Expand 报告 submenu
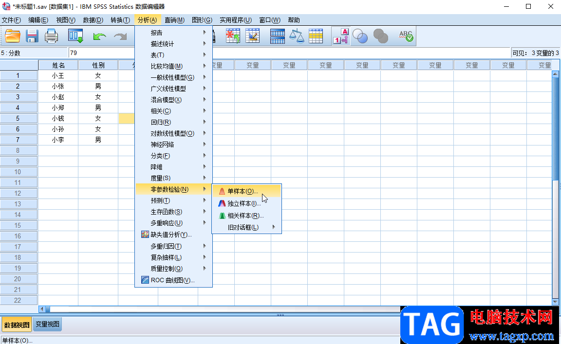561x344 pixels. pos(173,33)
